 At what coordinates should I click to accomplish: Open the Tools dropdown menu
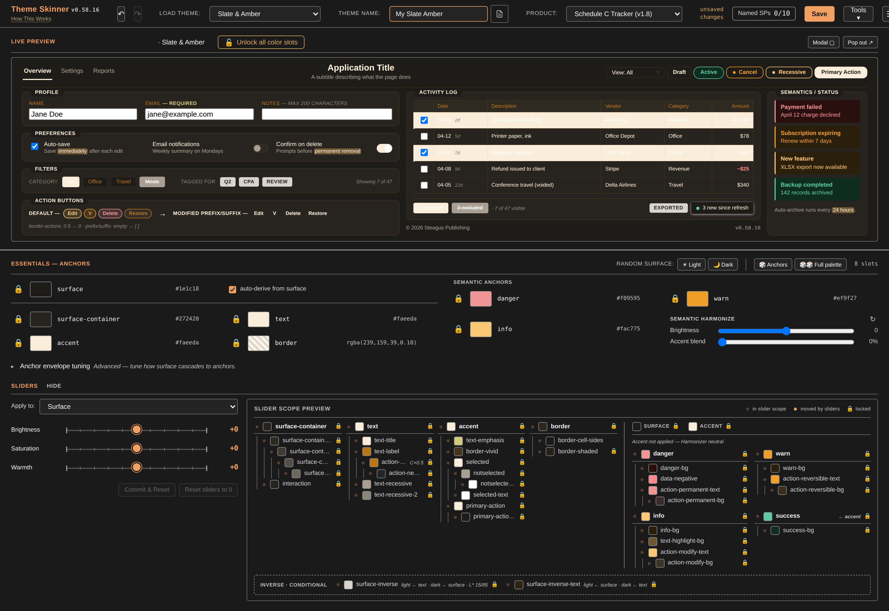point(858,14)
